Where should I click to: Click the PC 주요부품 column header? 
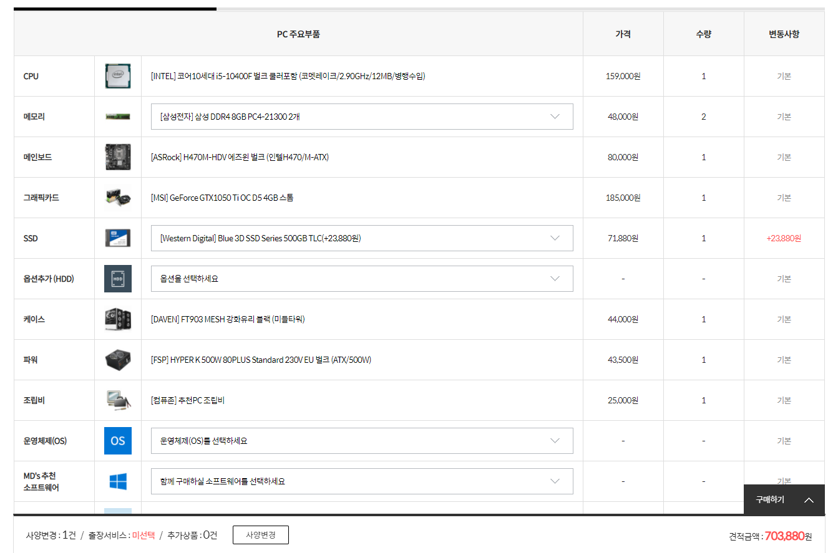pyautogui.click(x=298, y=34)
